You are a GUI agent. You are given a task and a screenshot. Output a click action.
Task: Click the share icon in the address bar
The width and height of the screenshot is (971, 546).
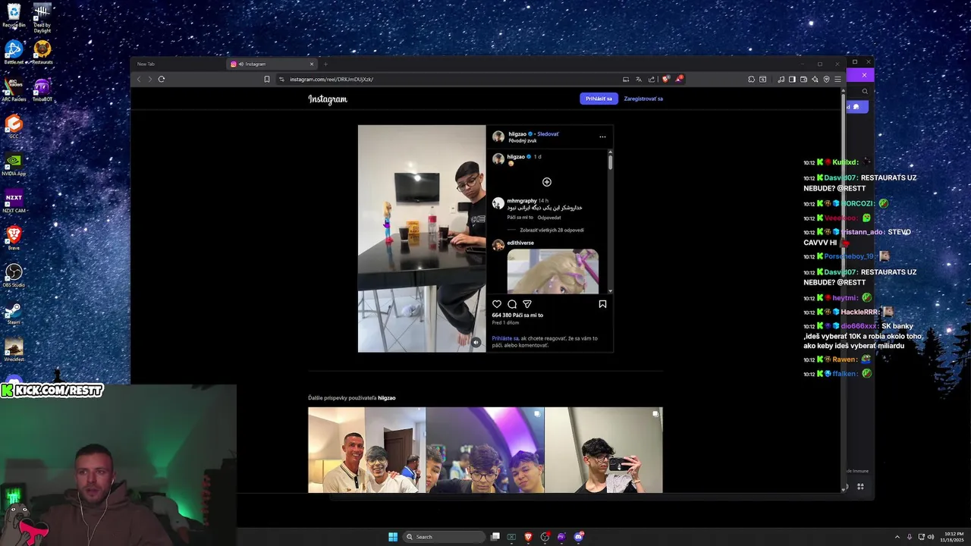pyautogui.click(x=651, y=79)
